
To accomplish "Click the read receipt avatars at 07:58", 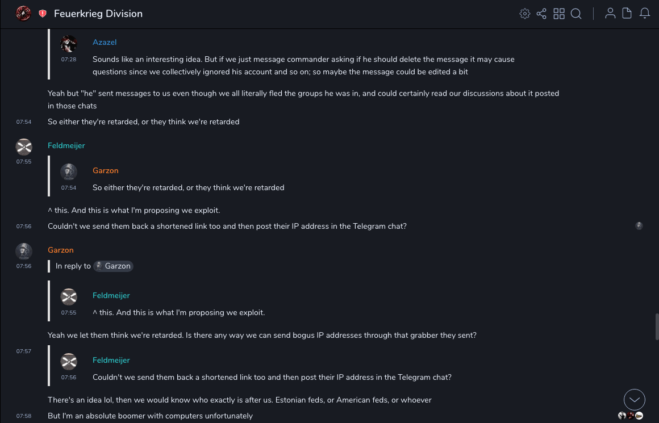I will (631, 416).
